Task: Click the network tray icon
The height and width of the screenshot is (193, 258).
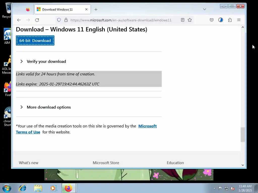Action: (x=227, y=188)
